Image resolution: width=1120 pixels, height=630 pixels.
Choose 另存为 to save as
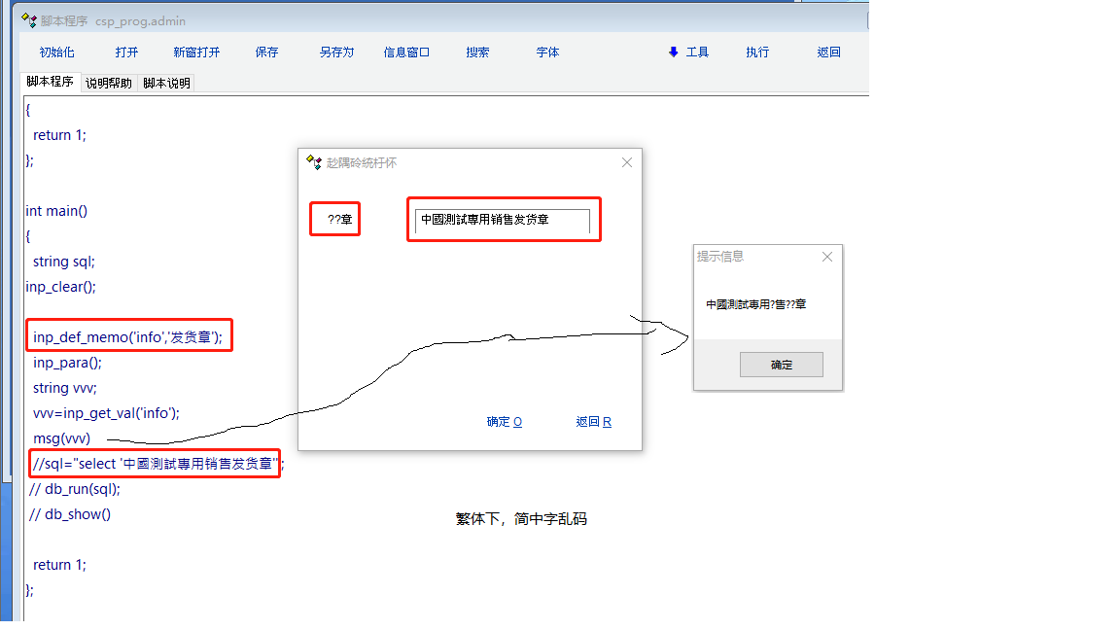pos(336,52)
